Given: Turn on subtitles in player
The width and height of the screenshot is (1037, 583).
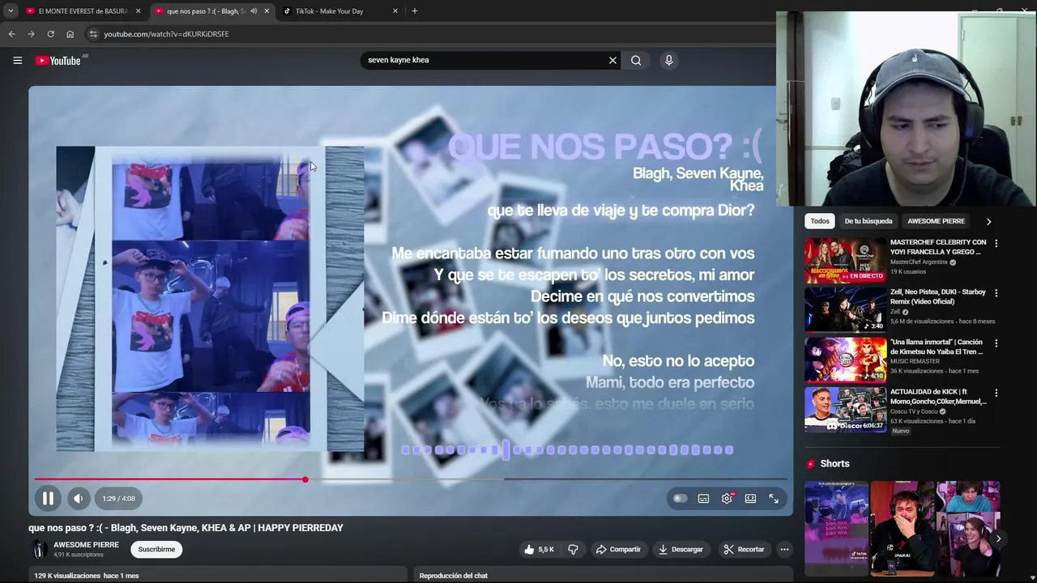Looking at the screenshot, I should [703, 499].
